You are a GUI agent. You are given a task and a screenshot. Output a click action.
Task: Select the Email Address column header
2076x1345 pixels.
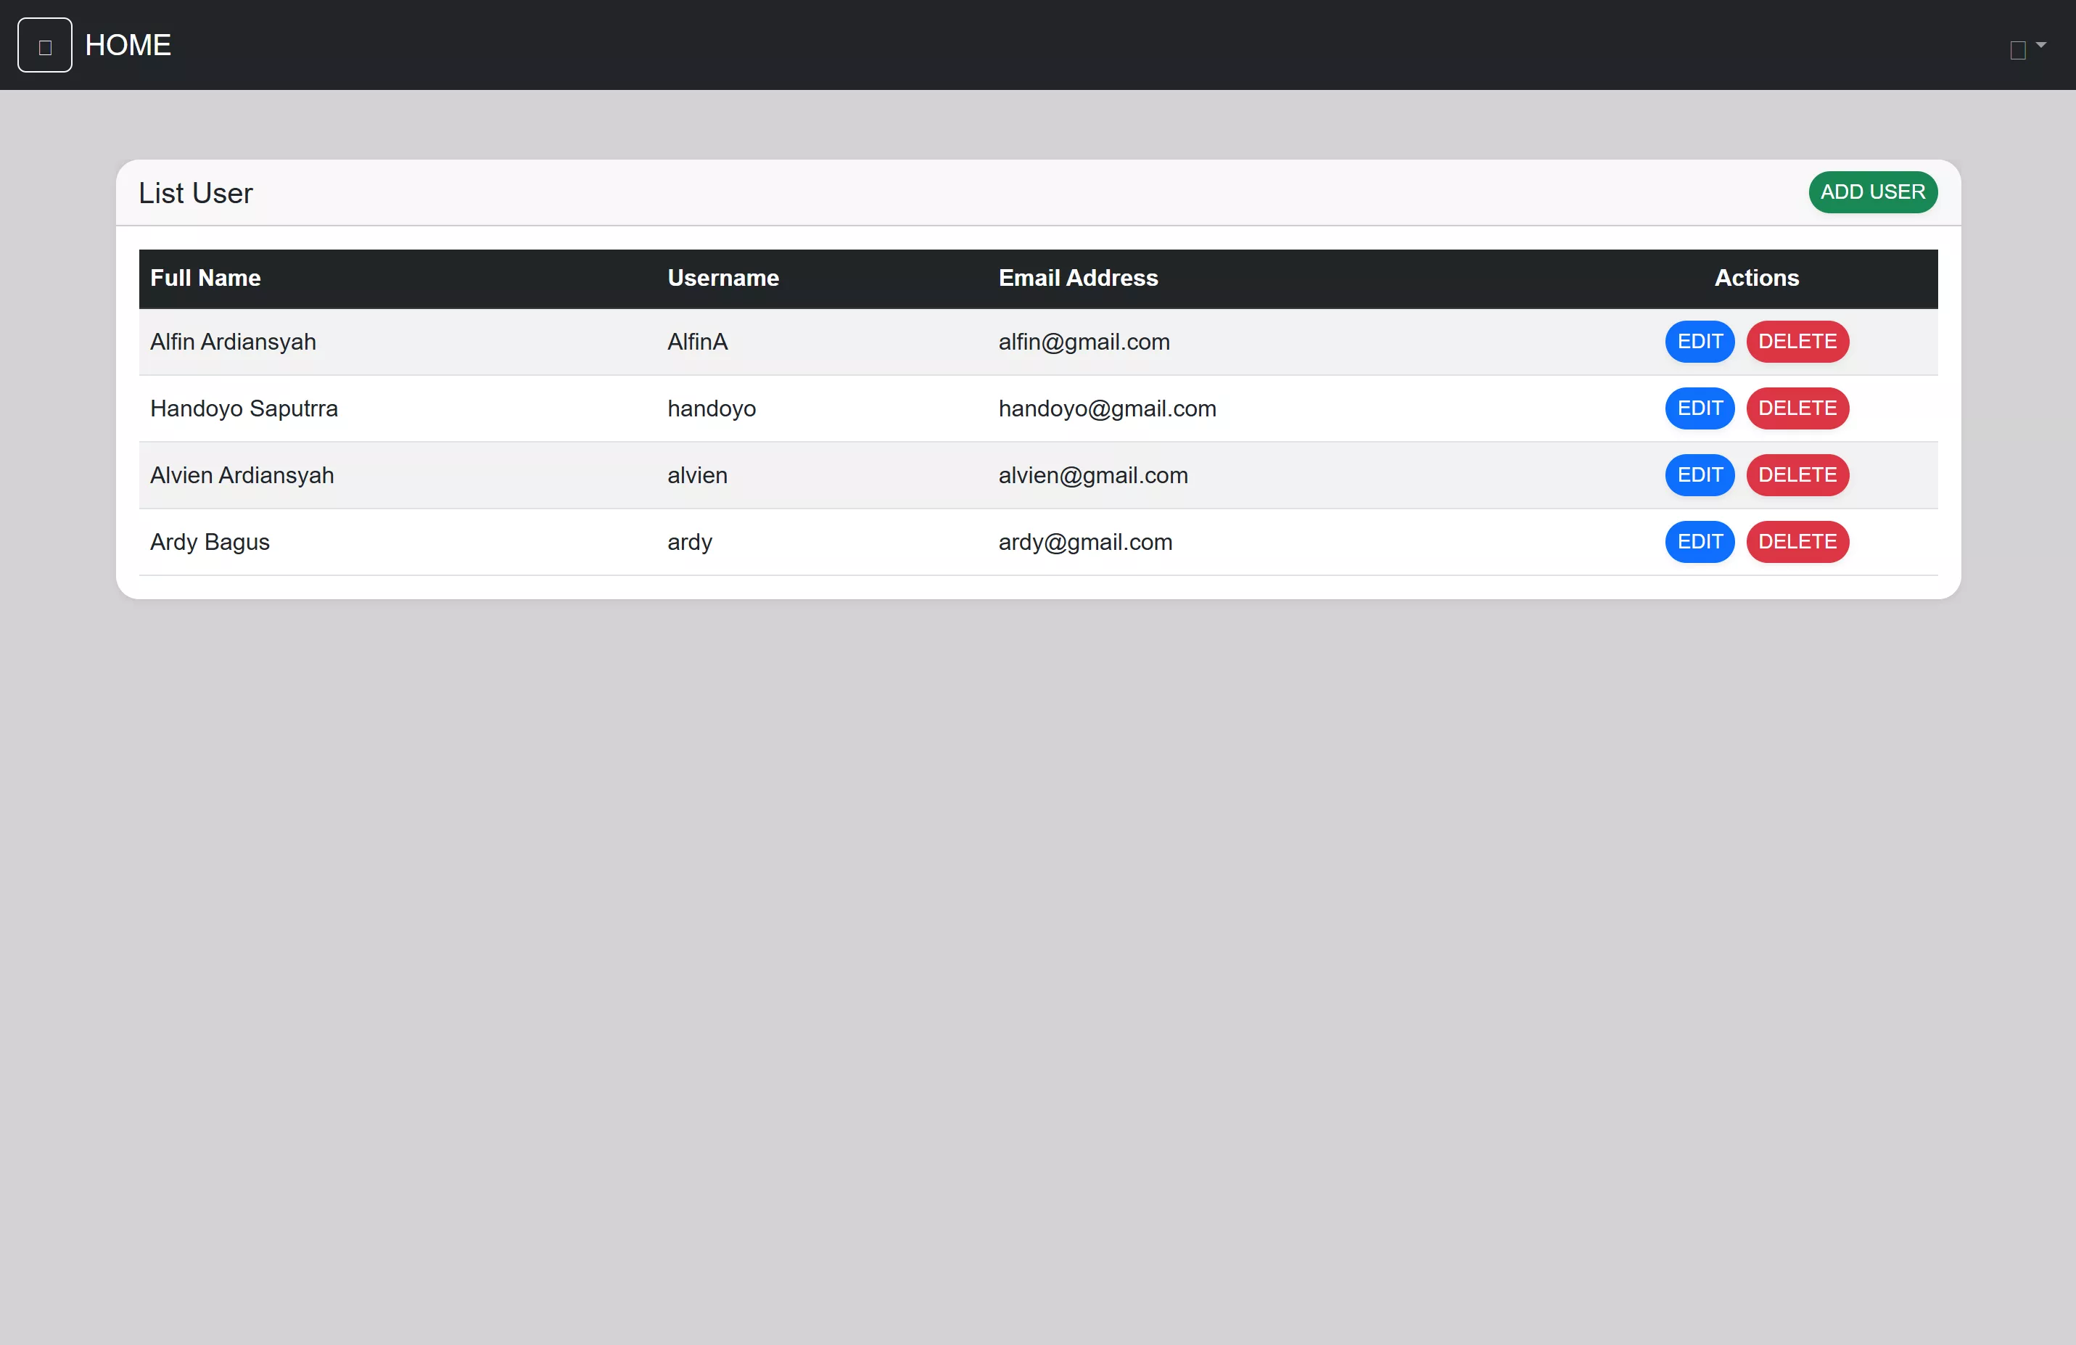tap(1078, 279)
